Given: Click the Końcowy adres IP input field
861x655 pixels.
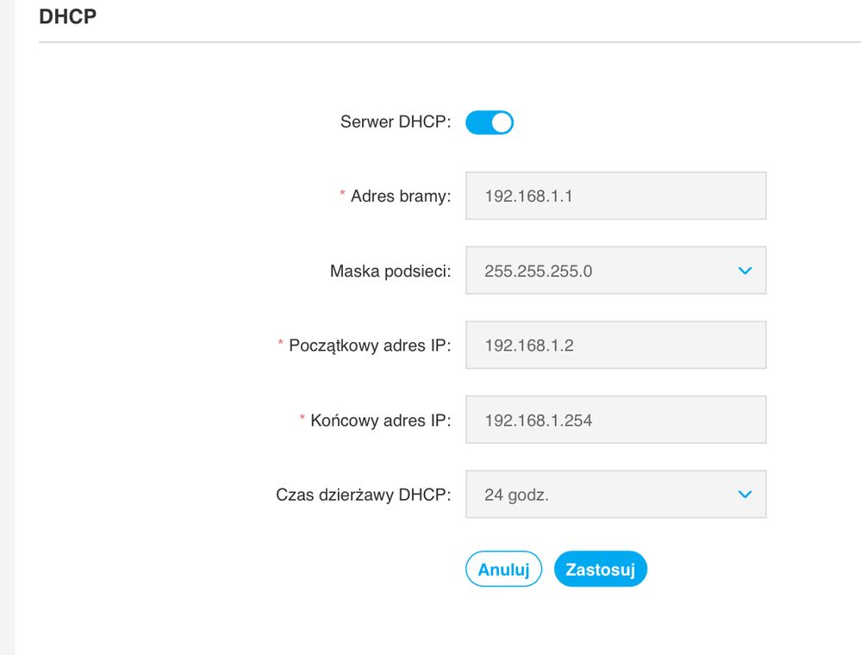Looking at the screenshot, I should (615, 421).
